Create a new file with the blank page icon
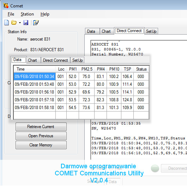The height and width of the screenshot is (187, 187). click(7, 23)
